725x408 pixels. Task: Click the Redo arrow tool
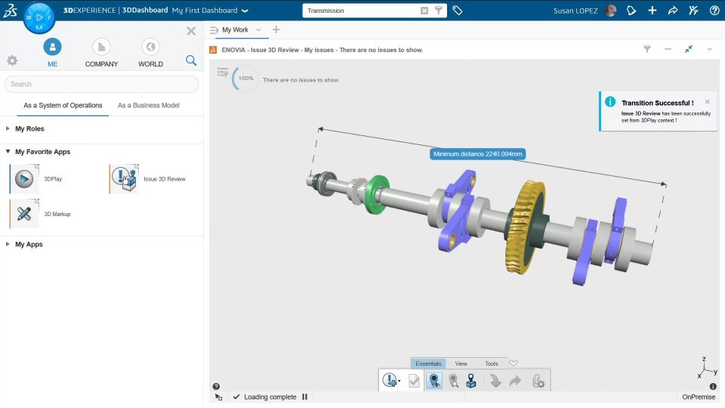514,381
